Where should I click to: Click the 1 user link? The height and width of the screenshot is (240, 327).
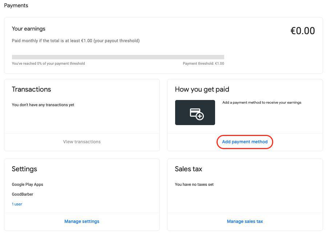17,204
